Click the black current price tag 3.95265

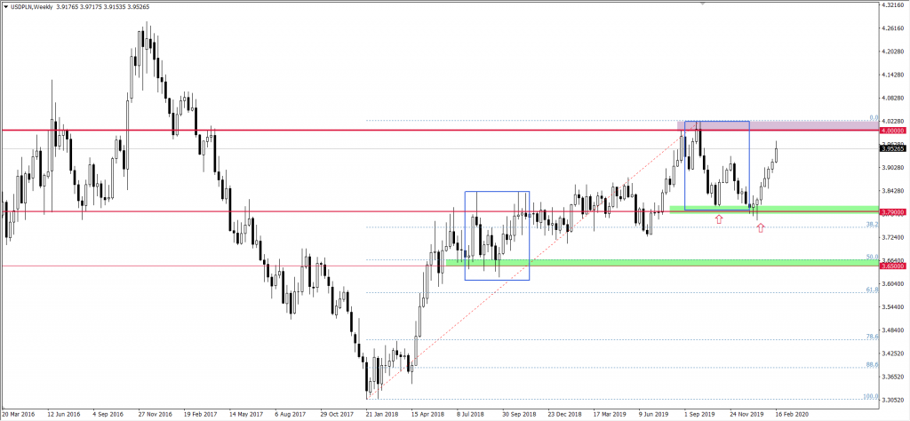(893, 149)
